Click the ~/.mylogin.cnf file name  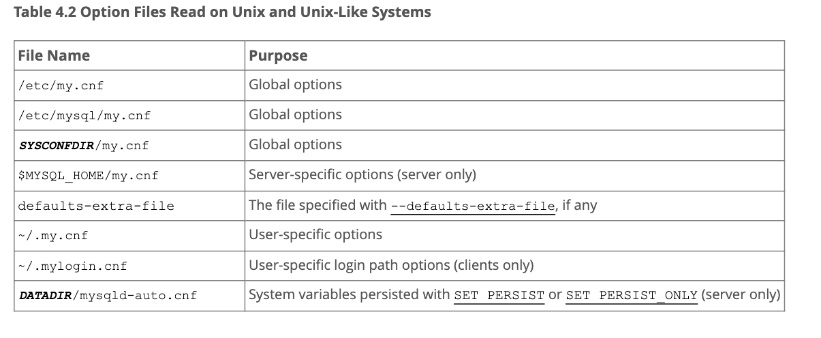pos(72,266)
